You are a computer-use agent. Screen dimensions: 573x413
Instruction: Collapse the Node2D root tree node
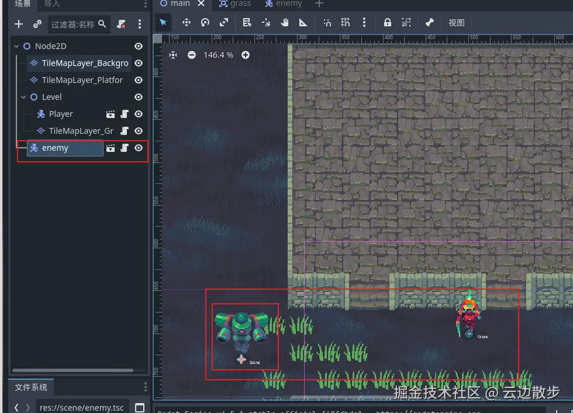tap(16, 46)
